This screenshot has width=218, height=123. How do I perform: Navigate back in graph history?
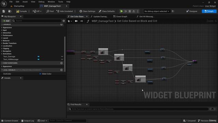76,21
